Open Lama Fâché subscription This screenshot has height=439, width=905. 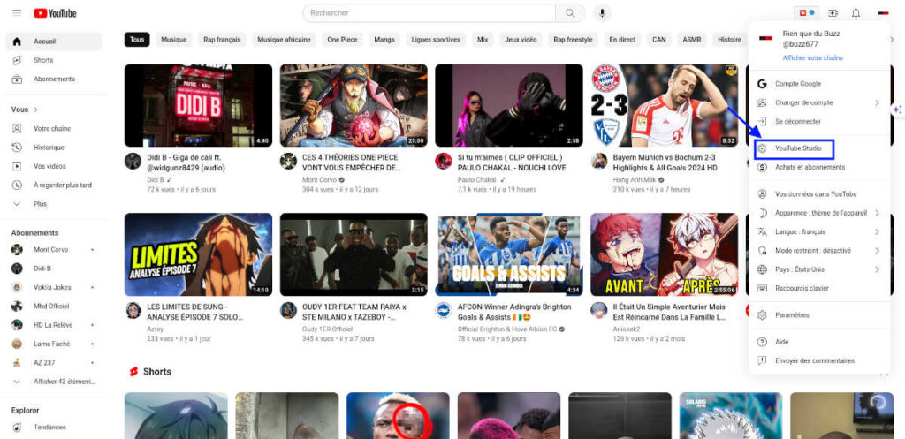(54, 344)
